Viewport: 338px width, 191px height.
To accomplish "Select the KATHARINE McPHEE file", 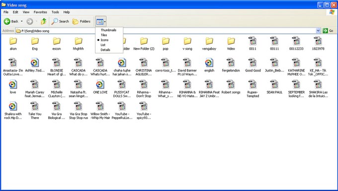I will pos(296,67).
